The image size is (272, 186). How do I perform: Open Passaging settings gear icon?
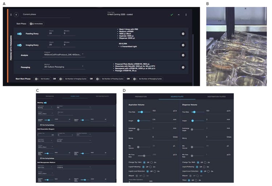click(x=183, y=67)
